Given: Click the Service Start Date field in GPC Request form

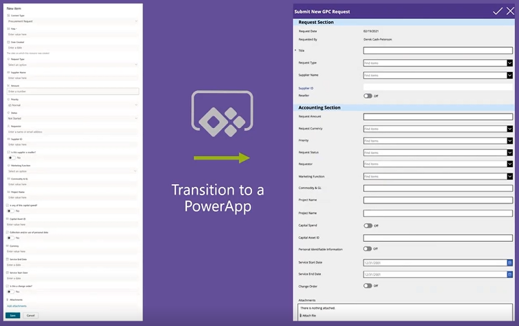Looking at the screenshot, I should 435,263.
